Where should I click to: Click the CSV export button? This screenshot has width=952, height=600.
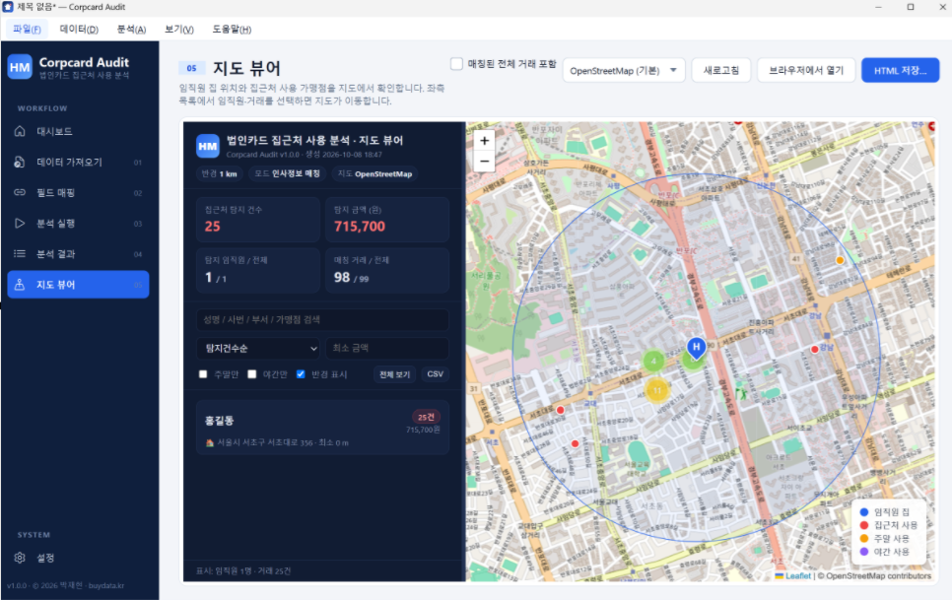435,374
